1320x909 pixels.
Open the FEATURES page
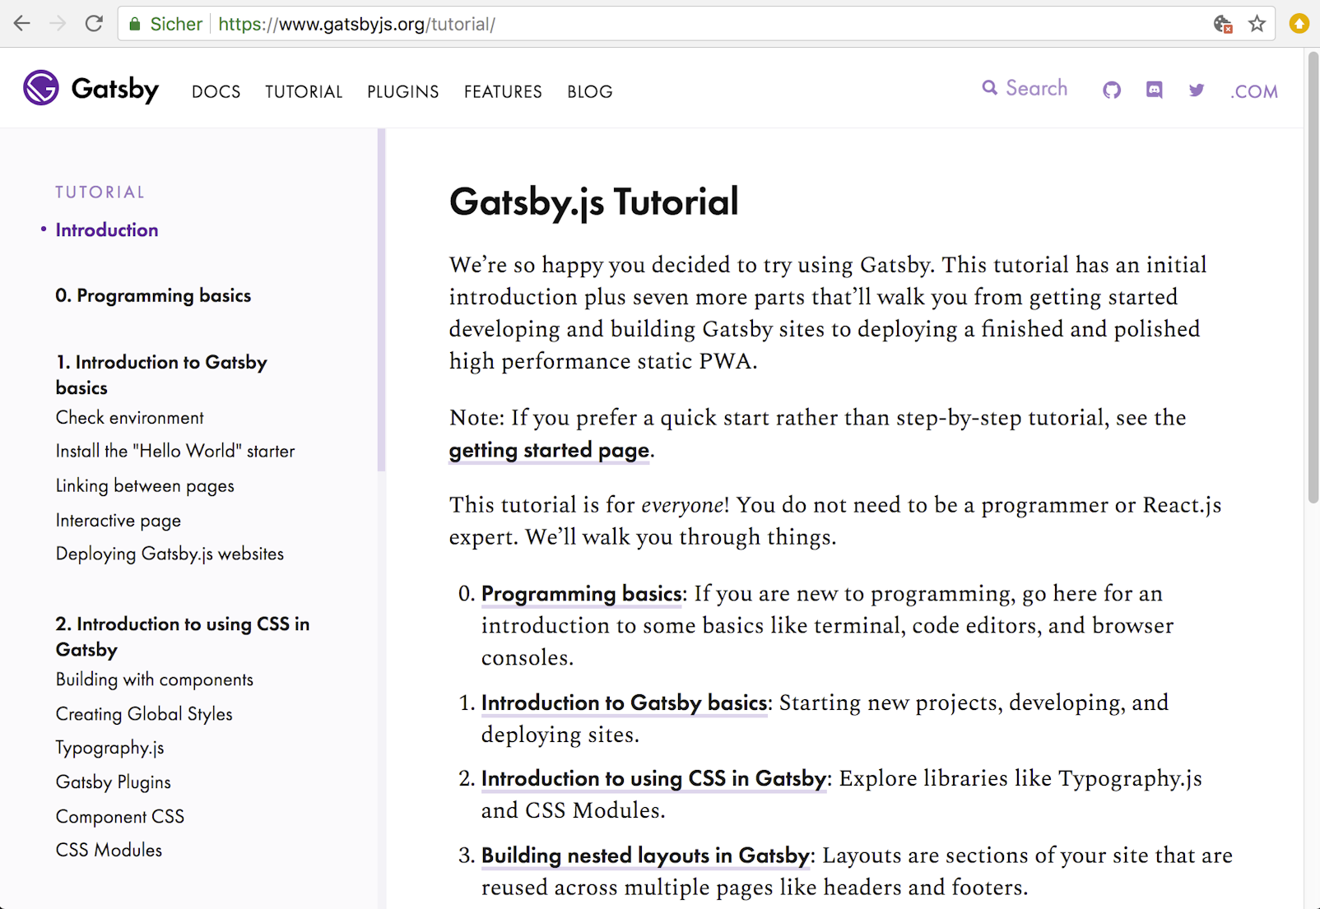tap(503, 91)
